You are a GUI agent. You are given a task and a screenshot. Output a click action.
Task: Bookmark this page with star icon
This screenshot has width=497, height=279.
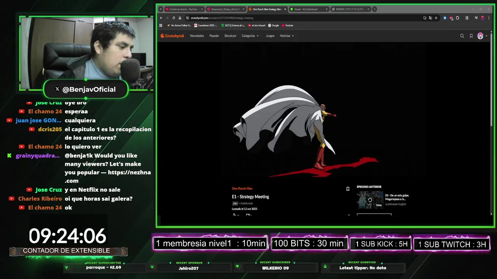tap(436, 18)
